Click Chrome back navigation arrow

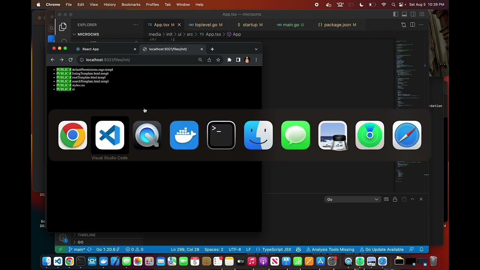(52, 60)
